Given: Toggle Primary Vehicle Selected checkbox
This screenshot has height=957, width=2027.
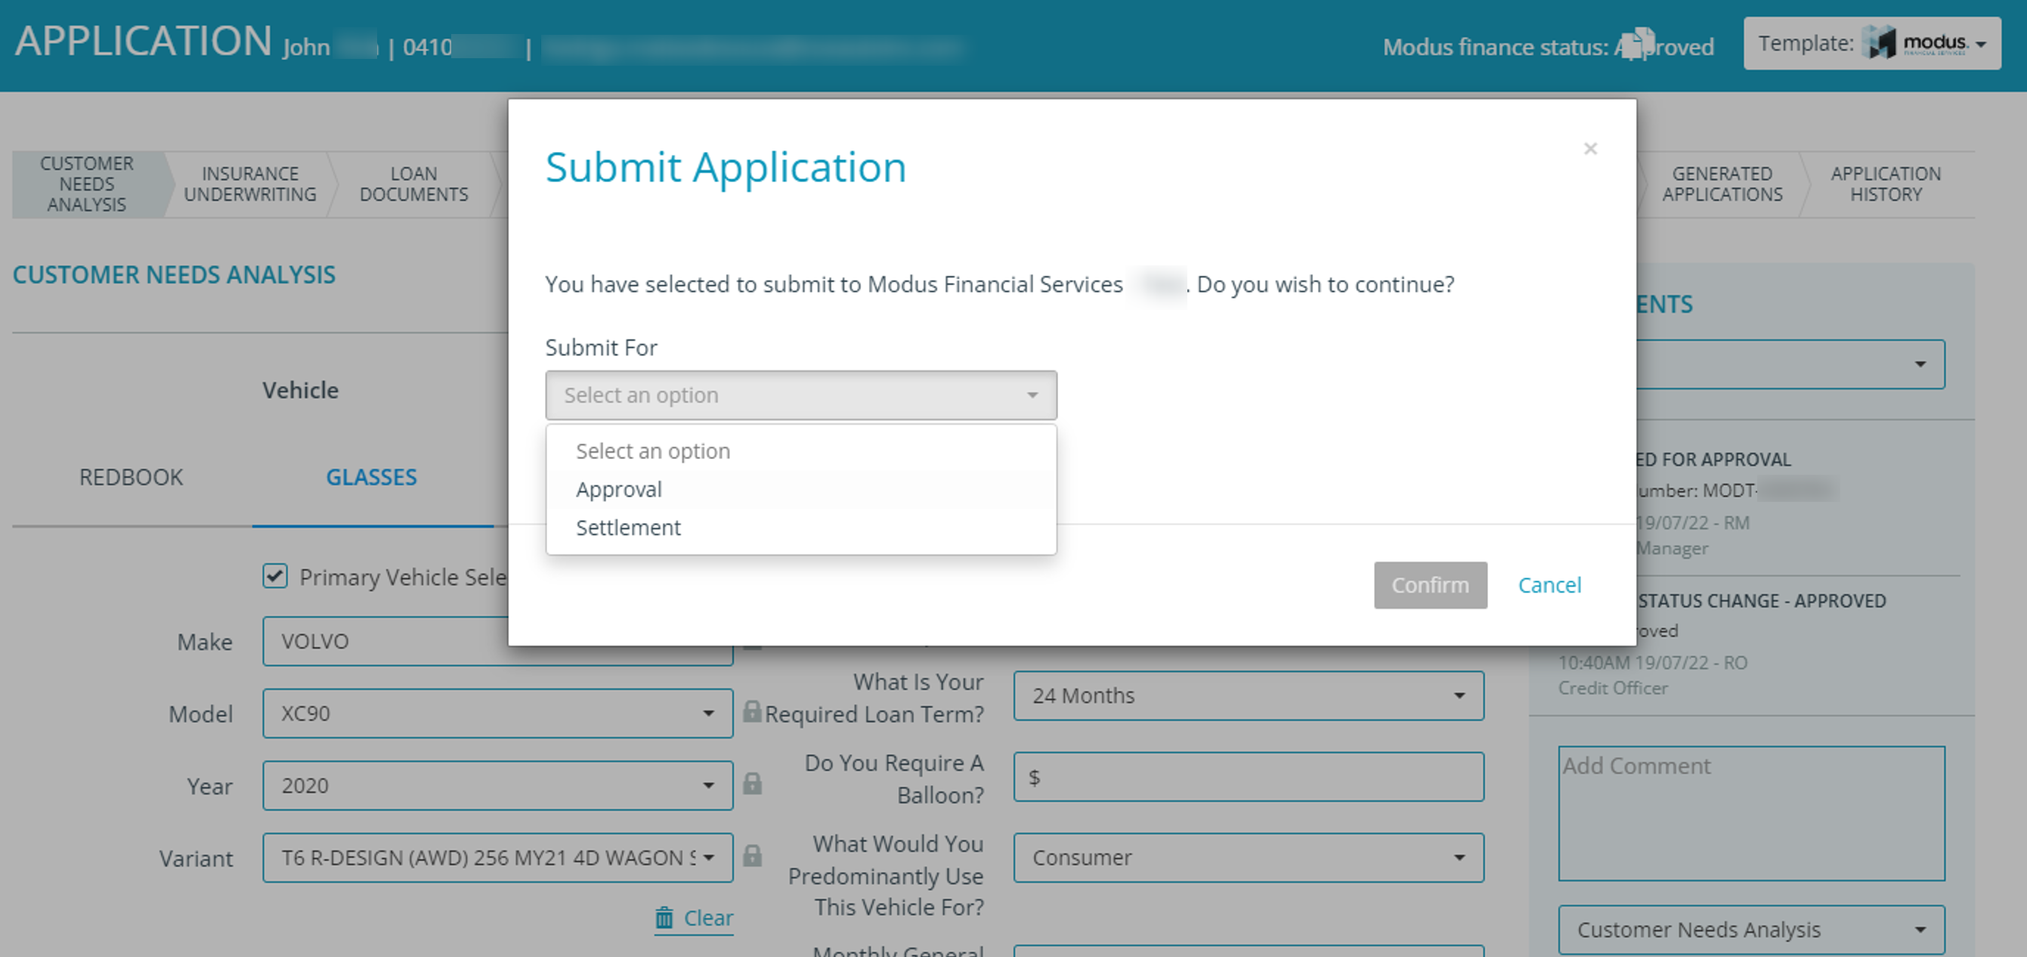Looking at the screenshot, I should pos(275,576).
